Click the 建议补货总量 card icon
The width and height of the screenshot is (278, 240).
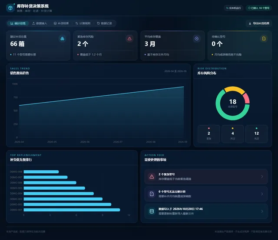pyautogui.click(x=63, y=39)
